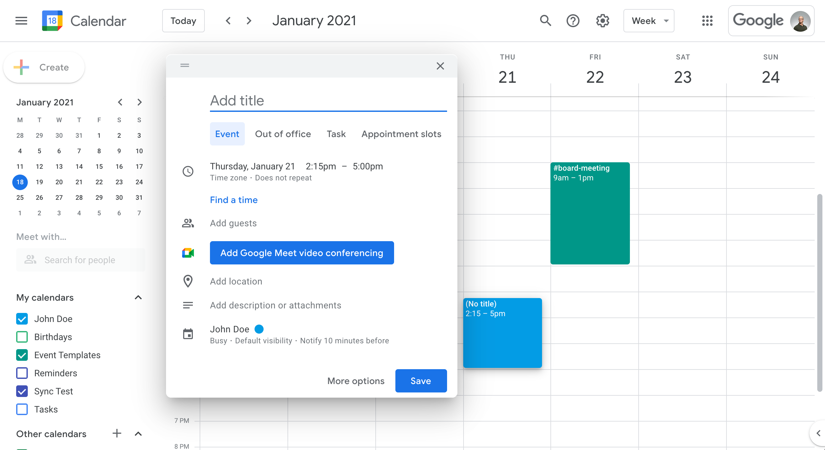The image size is (825, 450).
Task: Add another calendar with plus icon
Action: click(117, 433)
